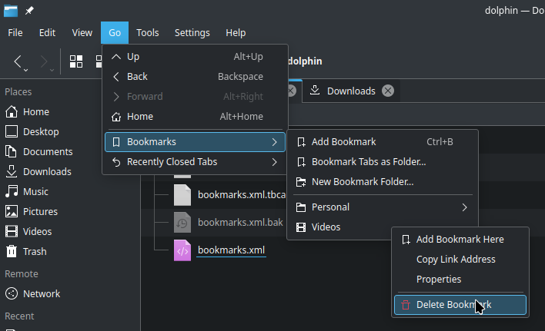The height and width of the screenshot is (331, 545).
Task: Open the Settings menu
Action: click(x=192, y=32)
